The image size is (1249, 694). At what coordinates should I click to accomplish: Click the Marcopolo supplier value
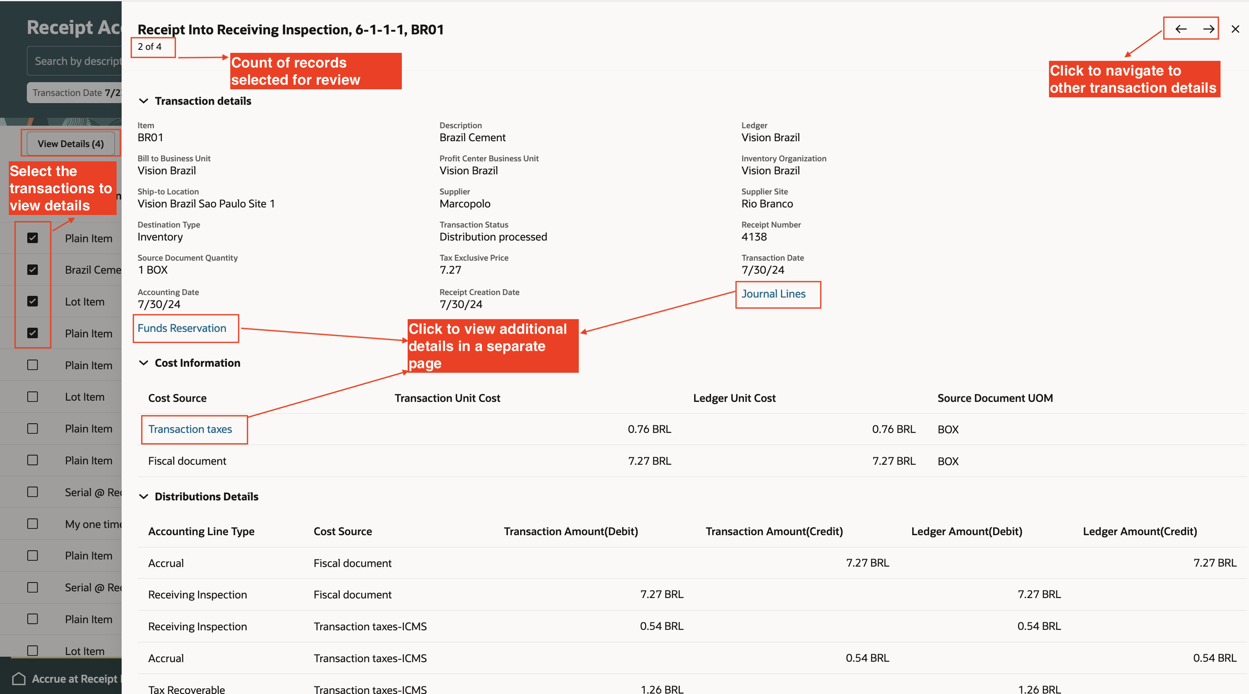click(x=465, y=204)
